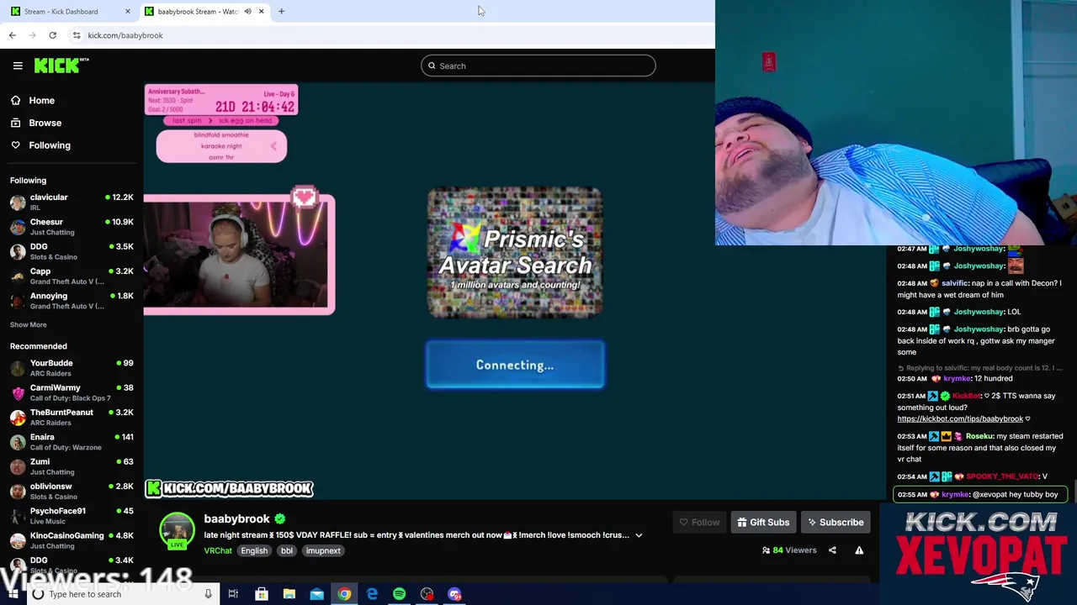Open Annoying channel in Following list
This screenshot has width=1077, height=605.
(x=72, y=301)
